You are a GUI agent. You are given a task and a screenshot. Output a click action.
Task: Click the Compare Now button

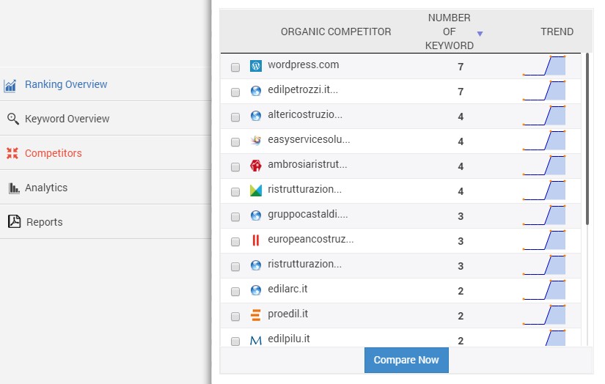406,360
